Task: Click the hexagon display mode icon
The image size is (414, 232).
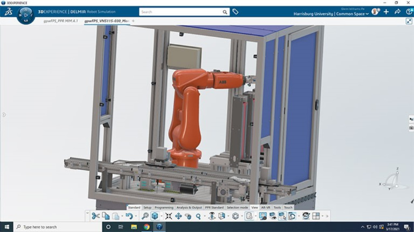Action: coord(235,216)
